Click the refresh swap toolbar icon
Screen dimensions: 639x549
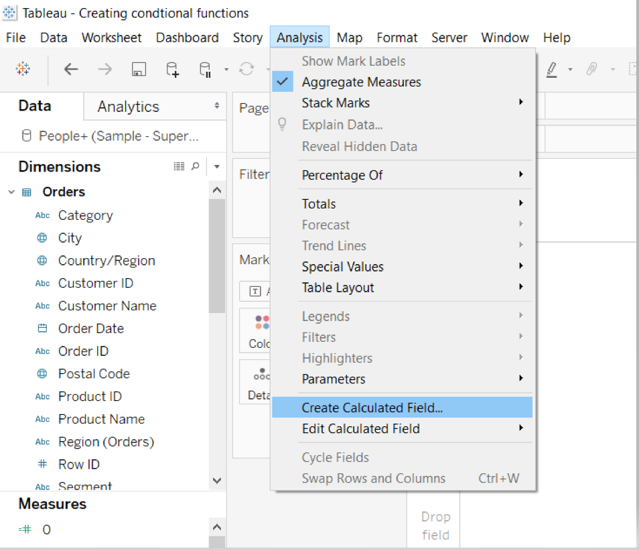[246, 69]
